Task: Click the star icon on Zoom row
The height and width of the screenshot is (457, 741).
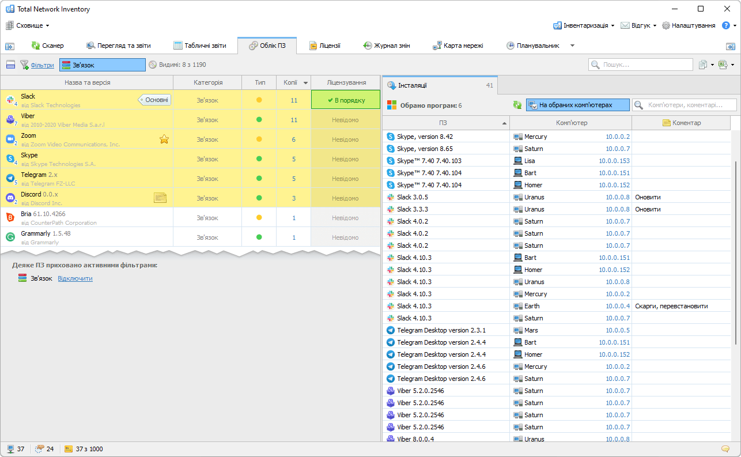Action: click(164, 139)
